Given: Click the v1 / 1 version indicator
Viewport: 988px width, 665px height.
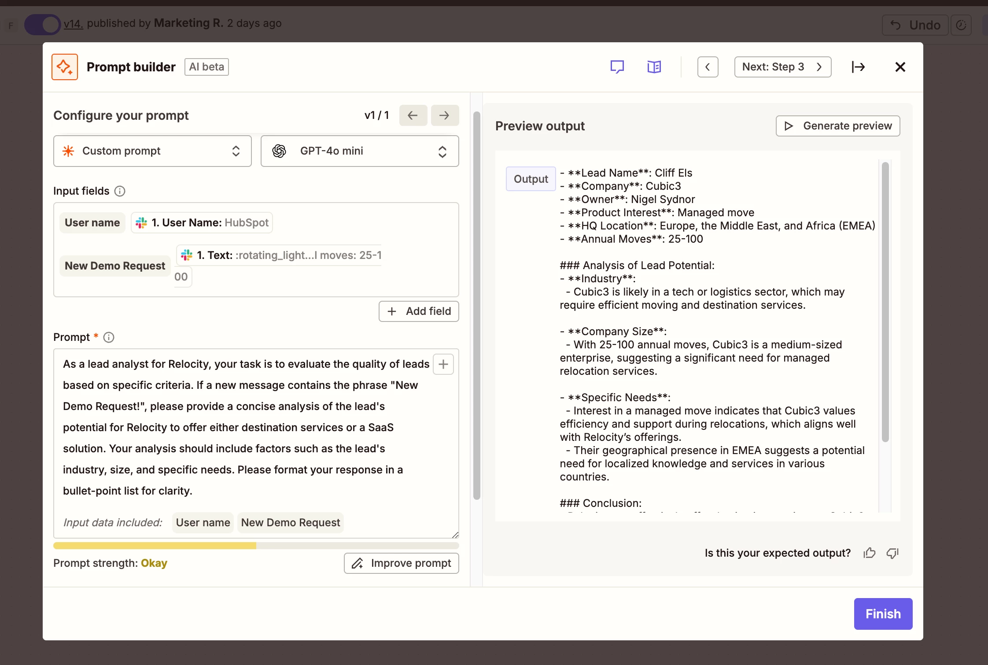Looking at the screenshot, I should [x=377, y=115].
